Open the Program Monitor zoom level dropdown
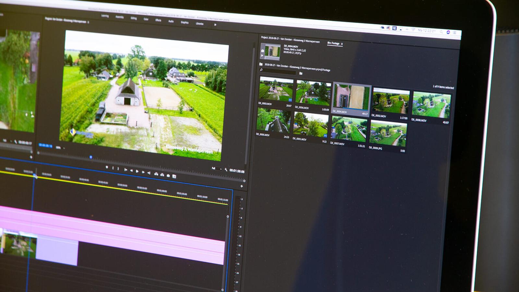Screen dimensions: 519x292 (x=60, y=147)
